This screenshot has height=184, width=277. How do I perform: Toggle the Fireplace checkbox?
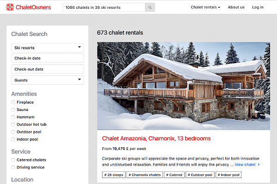(13, 103)
